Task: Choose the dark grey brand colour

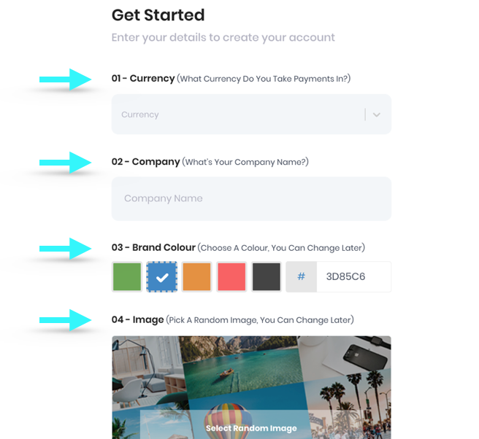Action: click(267, 276)
